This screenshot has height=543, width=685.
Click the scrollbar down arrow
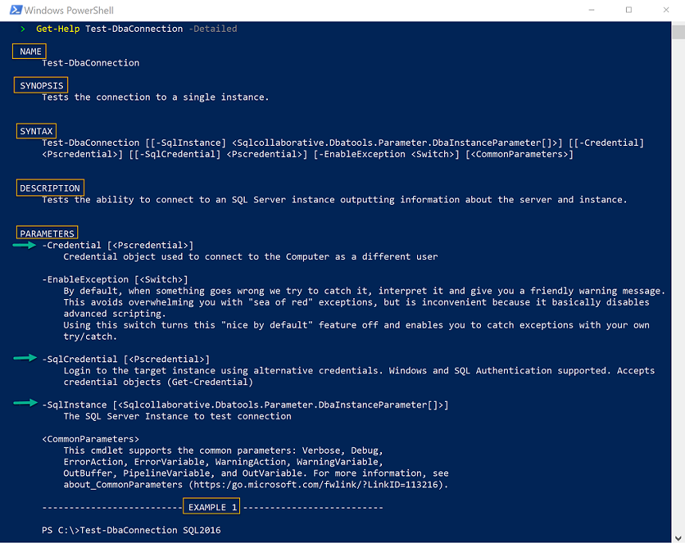pyautogui.click(x=679, y=537)
